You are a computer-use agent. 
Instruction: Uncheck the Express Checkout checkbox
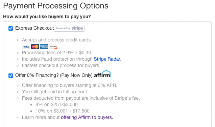11,28
